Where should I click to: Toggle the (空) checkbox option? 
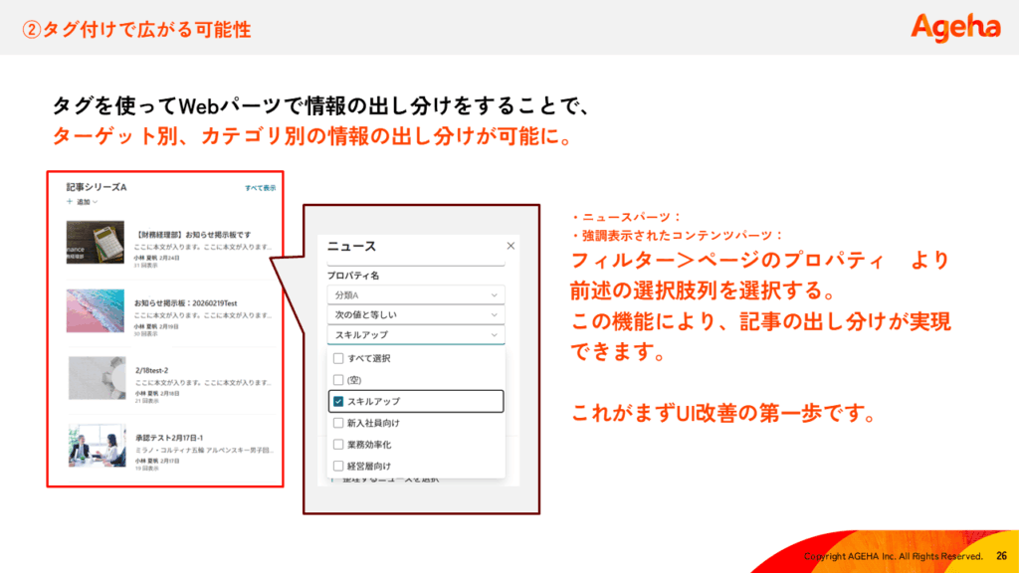coord(338,380)
